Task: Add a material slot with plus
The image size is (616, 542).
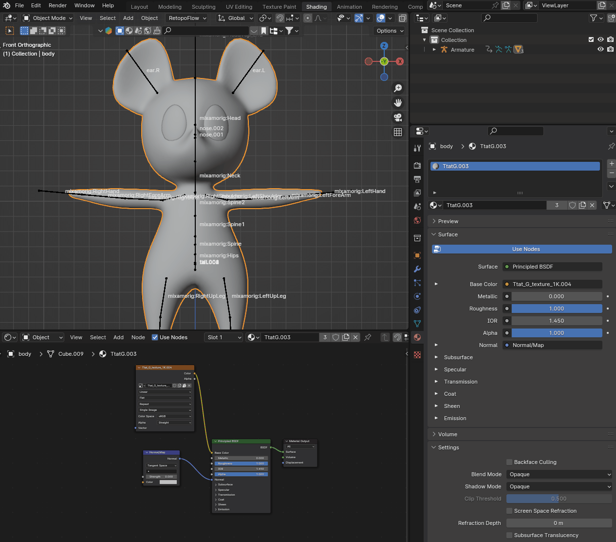Action: [x=612, y=164]
